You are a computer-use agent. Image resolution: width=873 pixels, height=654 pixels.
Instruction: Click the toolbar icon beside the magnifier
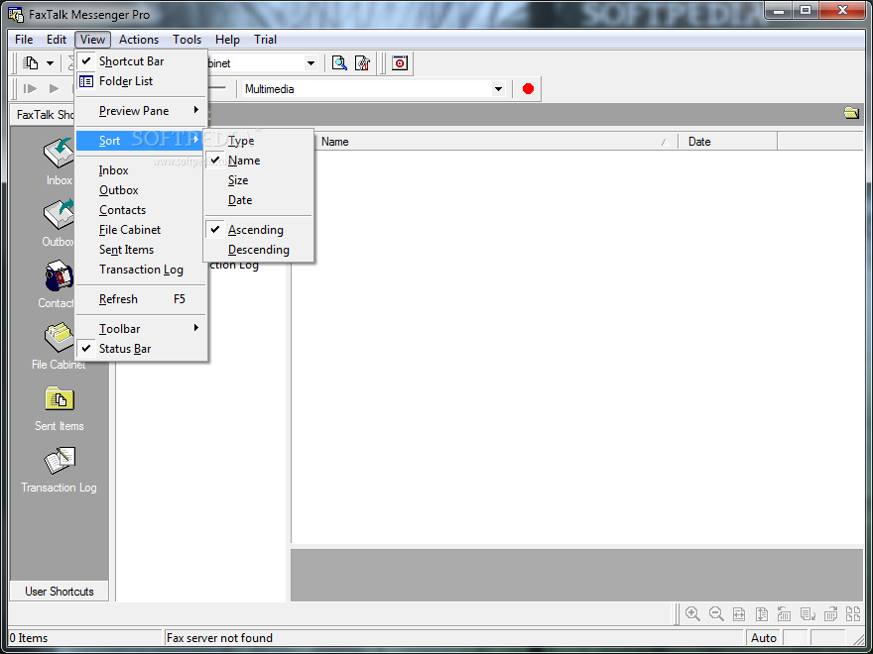pos(362,62)
